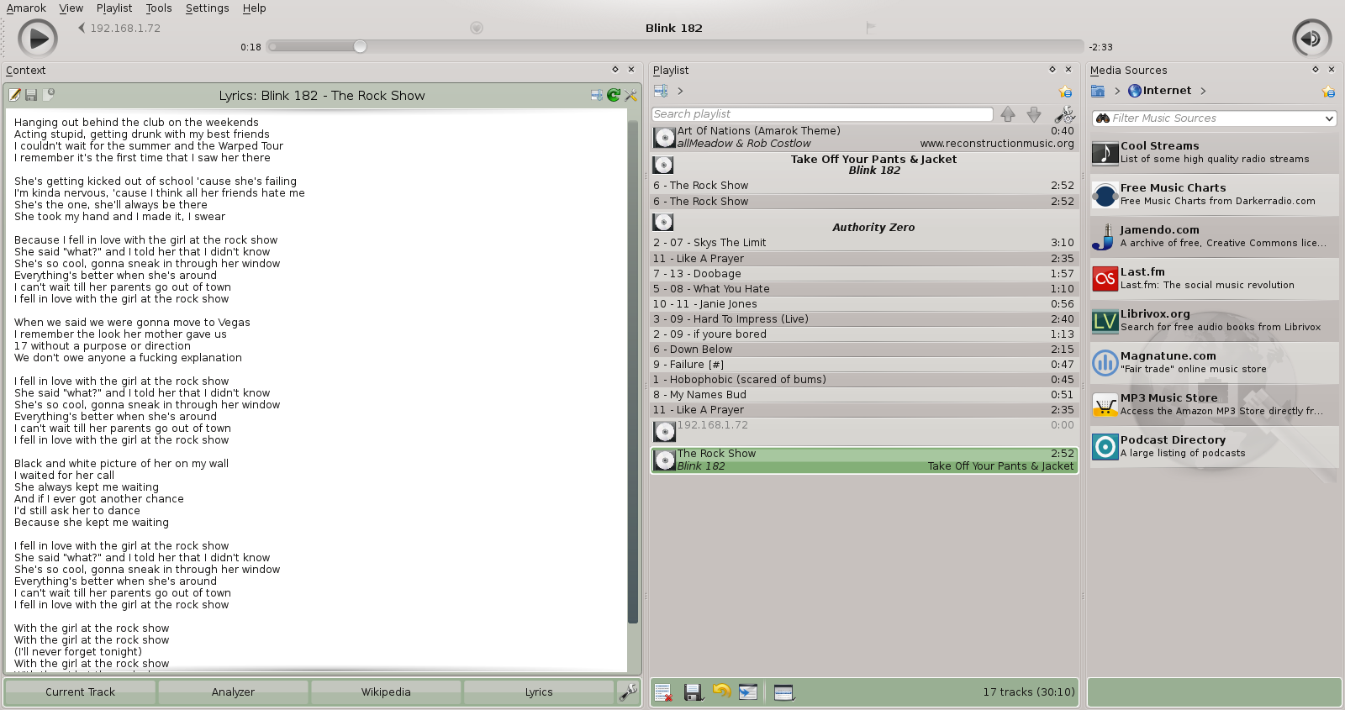Select '9 - Failure [#]' track
1345x710 pixels.
tap(864, 365)
